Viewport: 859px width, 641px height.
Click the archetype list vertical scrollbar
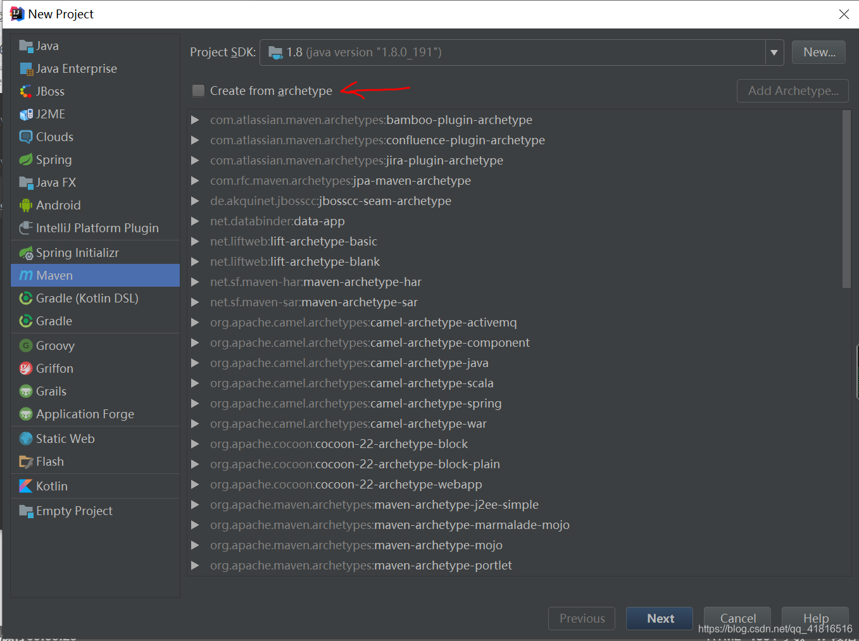[x=846, y=199]
